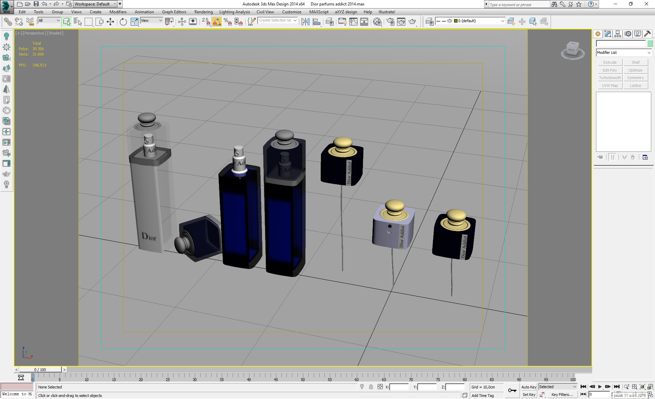Activate the Select Object tool
655x399 pixels.
tap(67, 22)
